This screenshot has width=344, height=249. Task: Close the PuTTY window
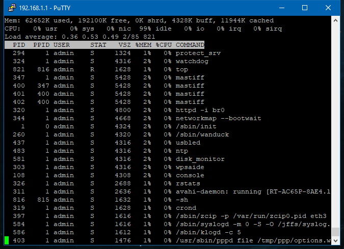click(328, 8)
